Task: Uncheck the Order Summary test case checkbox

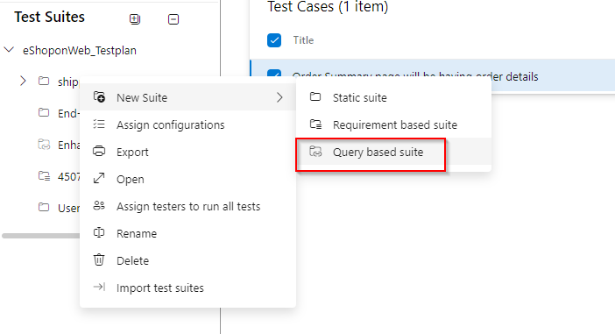Action: (x=274, y=74)
